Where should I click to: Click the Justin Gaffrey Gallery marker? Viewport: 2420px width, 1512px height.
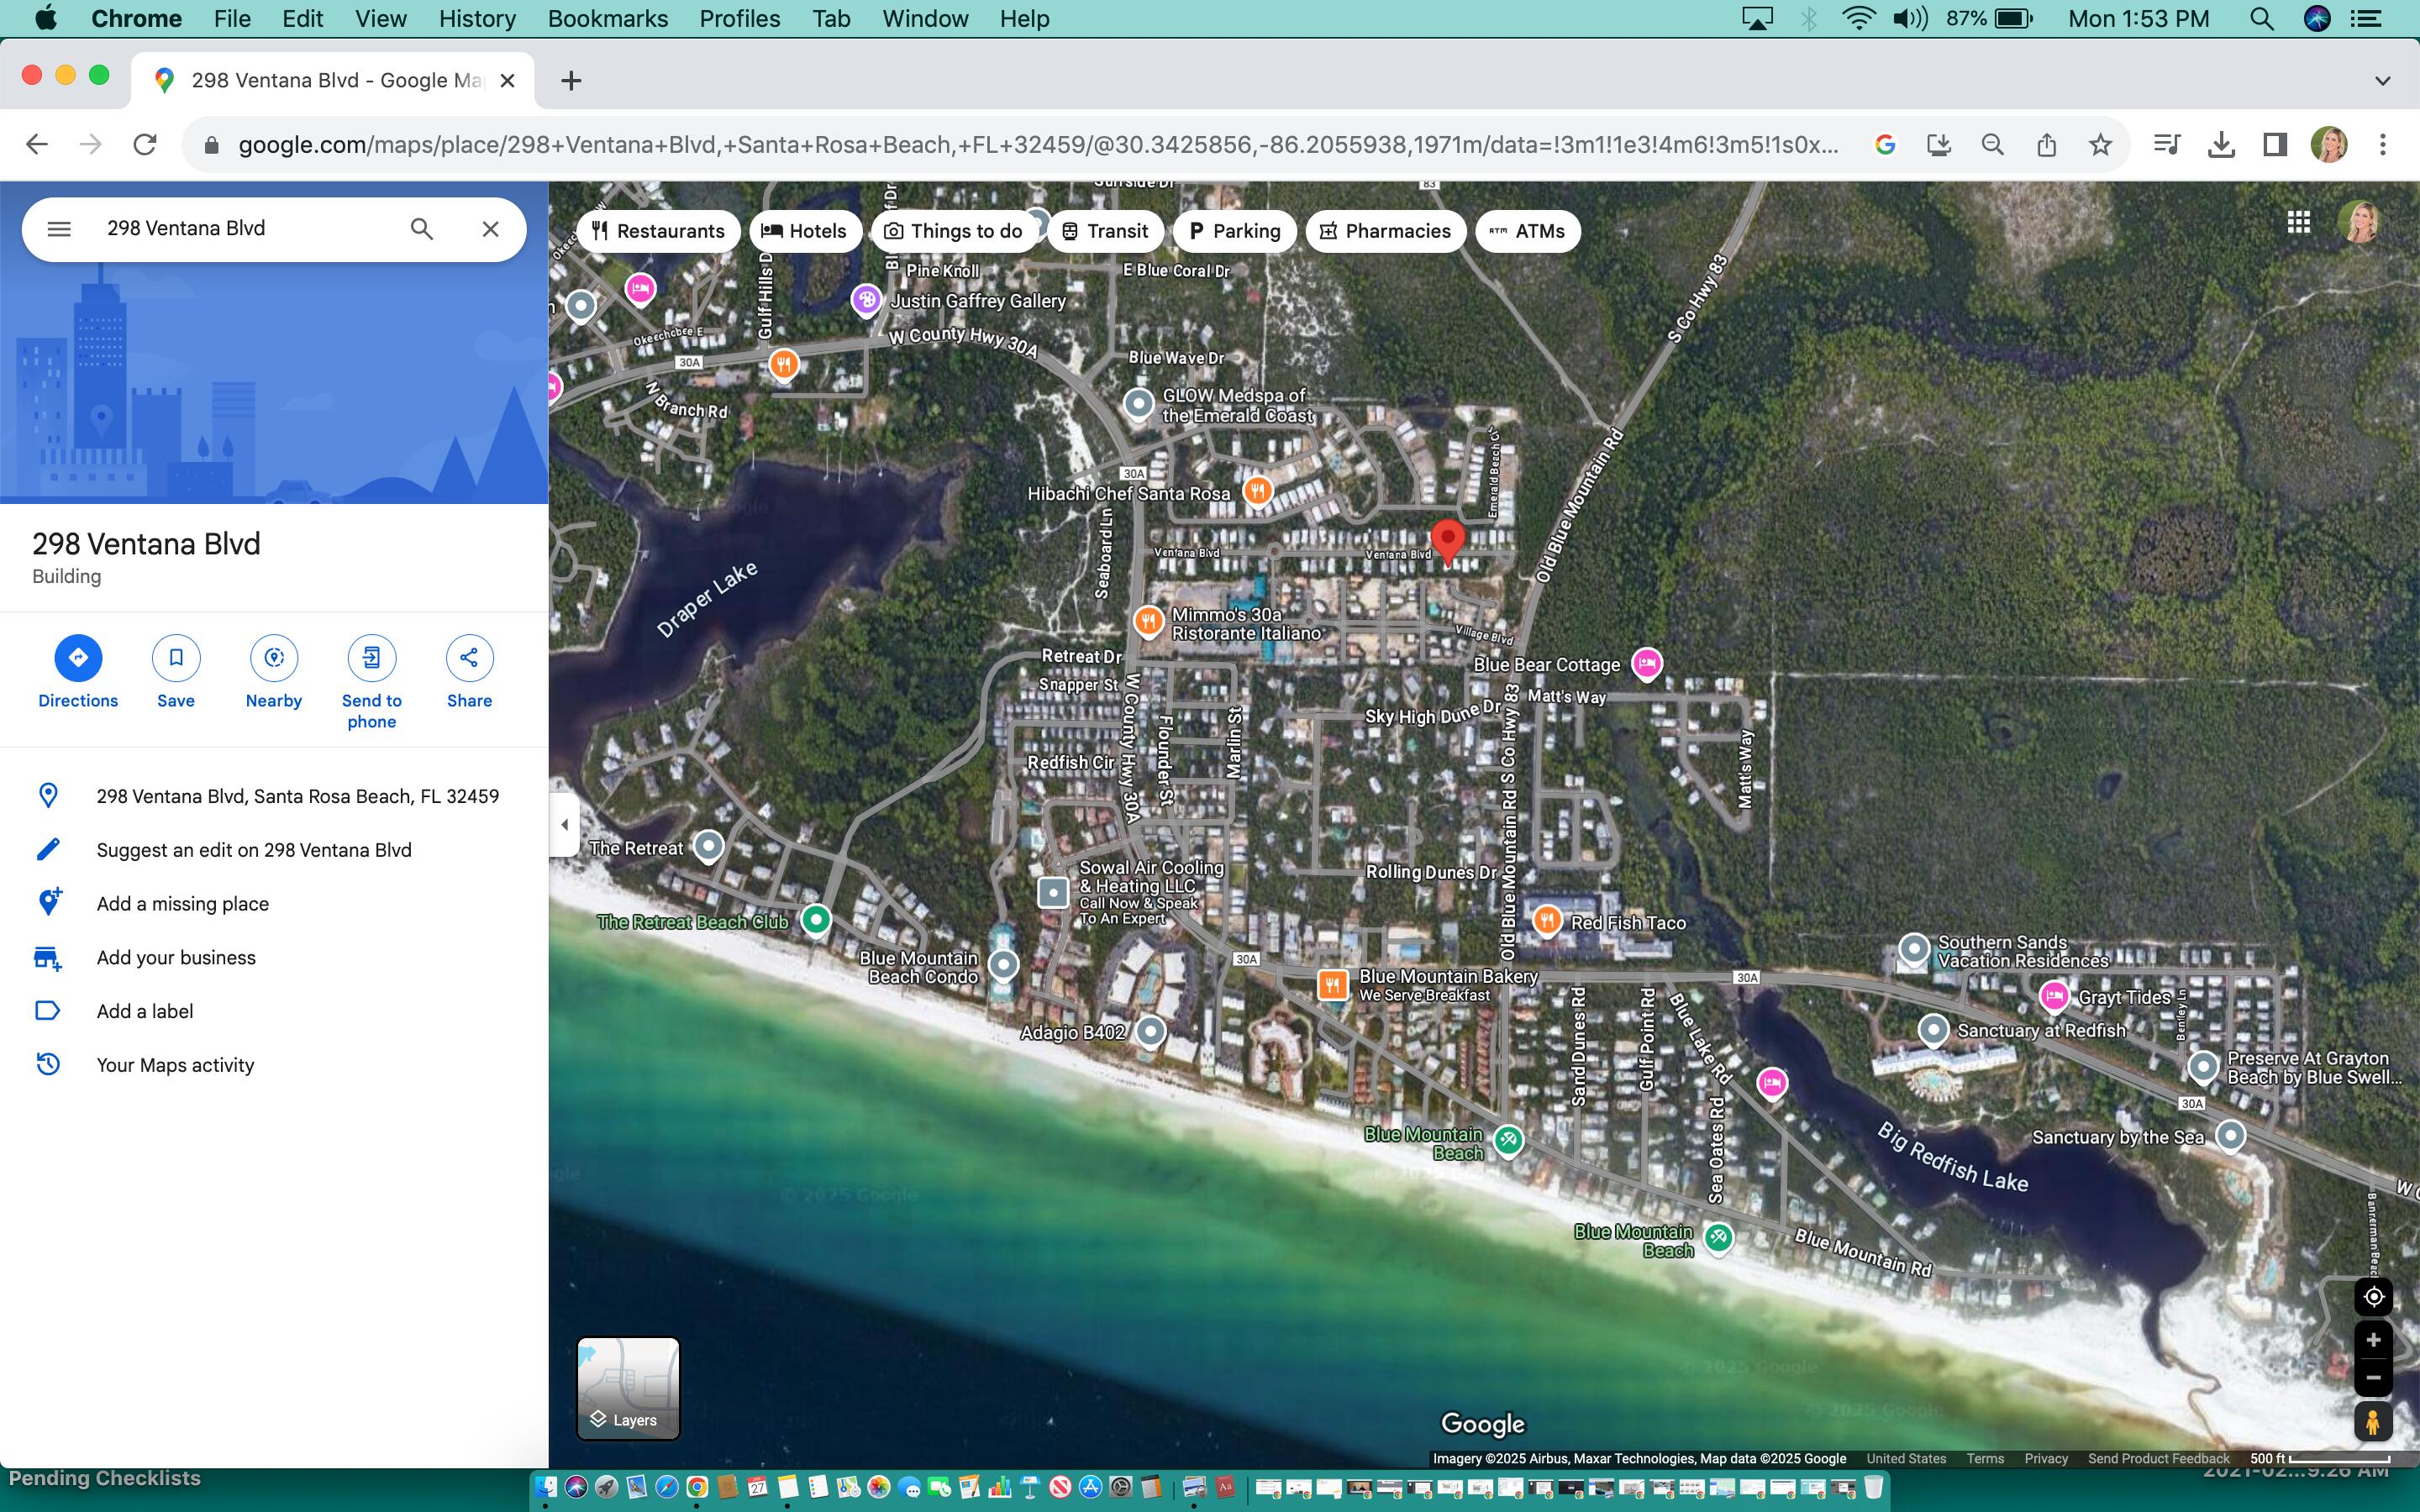(x=866, y=299)
